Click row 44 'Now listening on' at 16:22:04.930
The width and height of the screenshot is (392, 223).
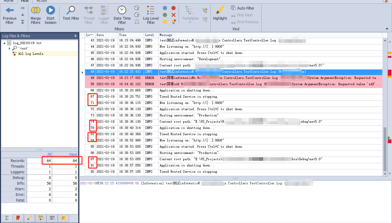[233, 47]
